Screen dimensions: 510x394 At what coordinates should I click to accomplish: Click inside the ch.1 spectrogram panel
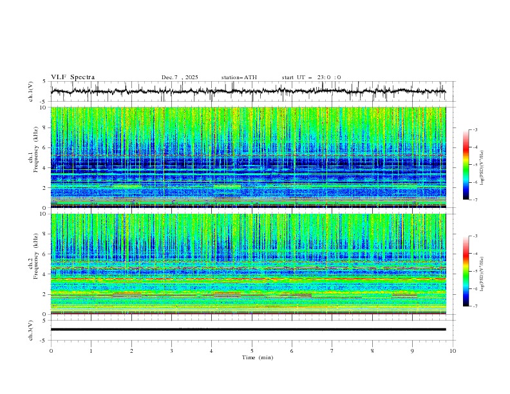click(248, 157)
